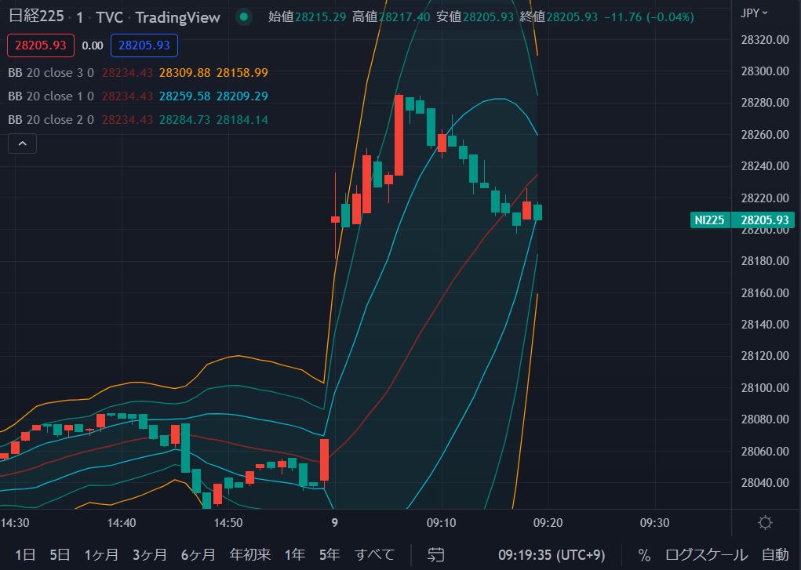Click the 高値28217.40 high value
Screen dimensions: 801x570
pos(391,17)
